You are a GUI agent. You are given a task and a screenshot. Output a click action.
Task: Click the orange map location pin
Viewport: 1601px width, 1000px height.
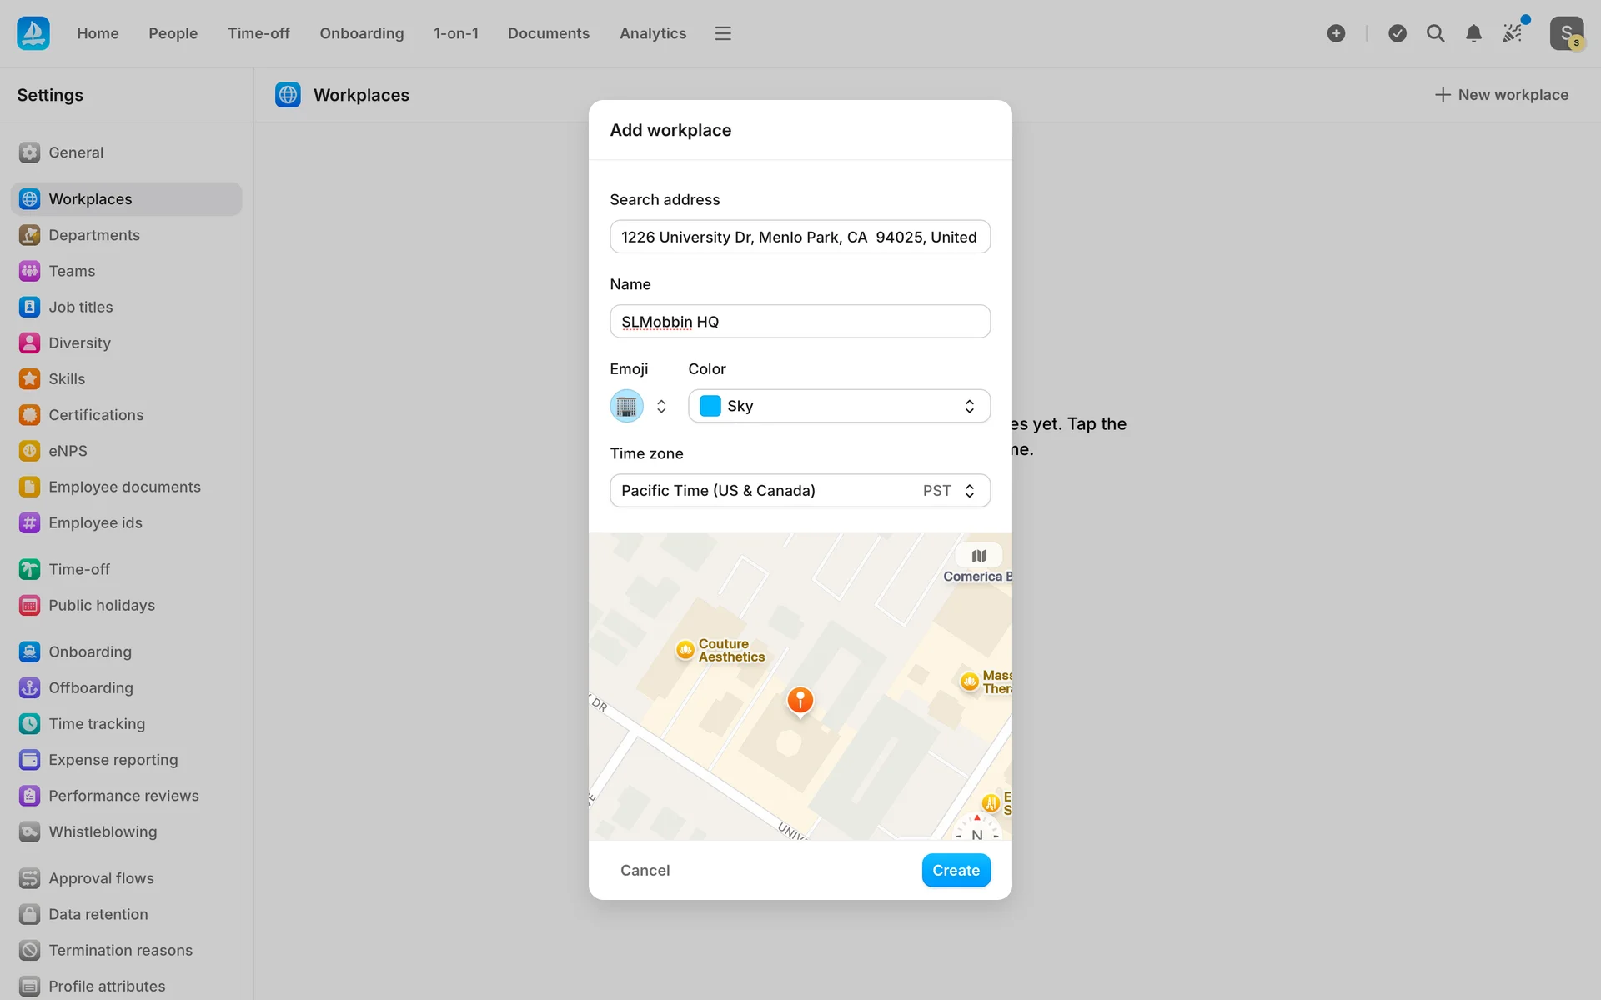(x=800, y=701)
